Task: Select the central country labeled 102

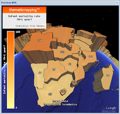Action: (62, 52)
